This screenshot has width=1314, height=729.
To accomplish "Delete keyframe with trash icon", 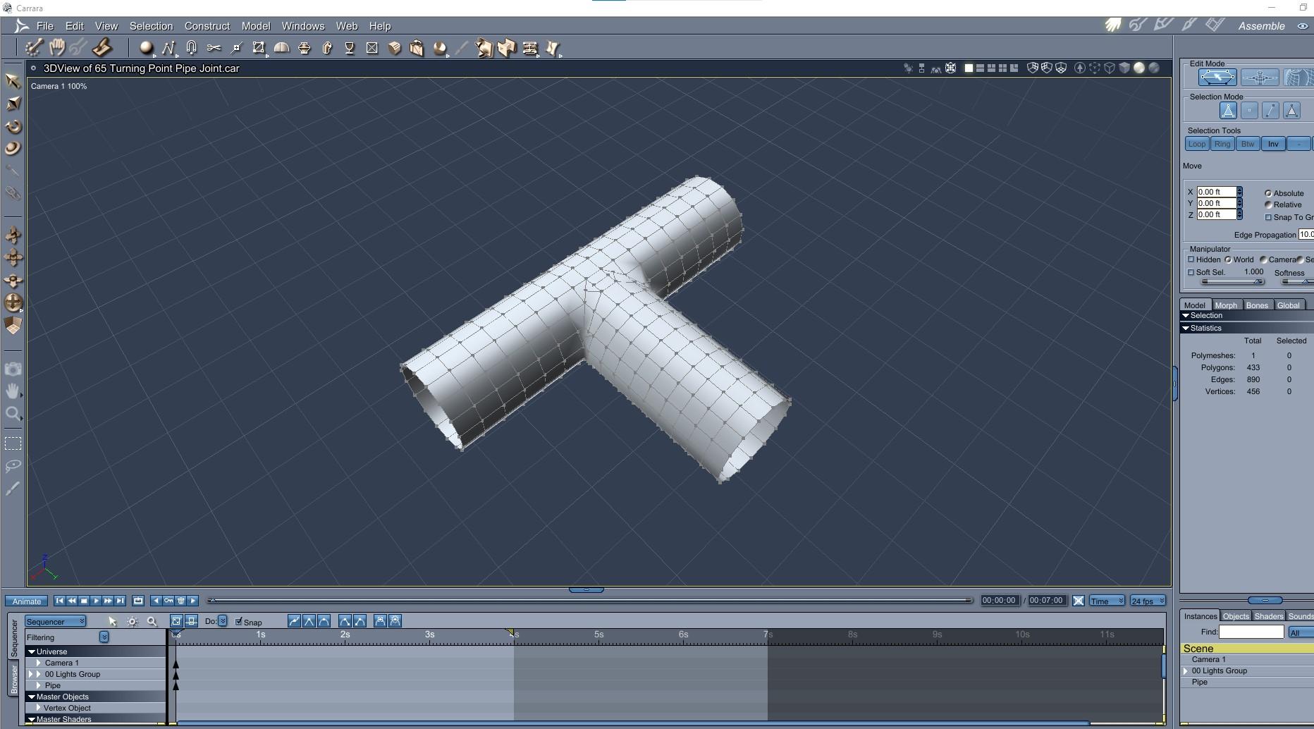I will [x=181, y=601].
